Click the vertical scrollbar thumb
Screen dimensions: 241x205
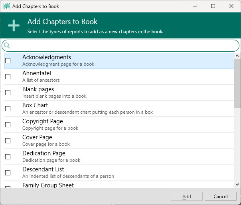pos(237,83)
